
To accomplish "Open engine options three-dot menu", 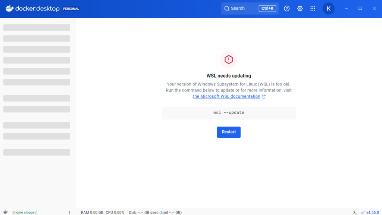I will pyautogui.click(x=69, y=212).
